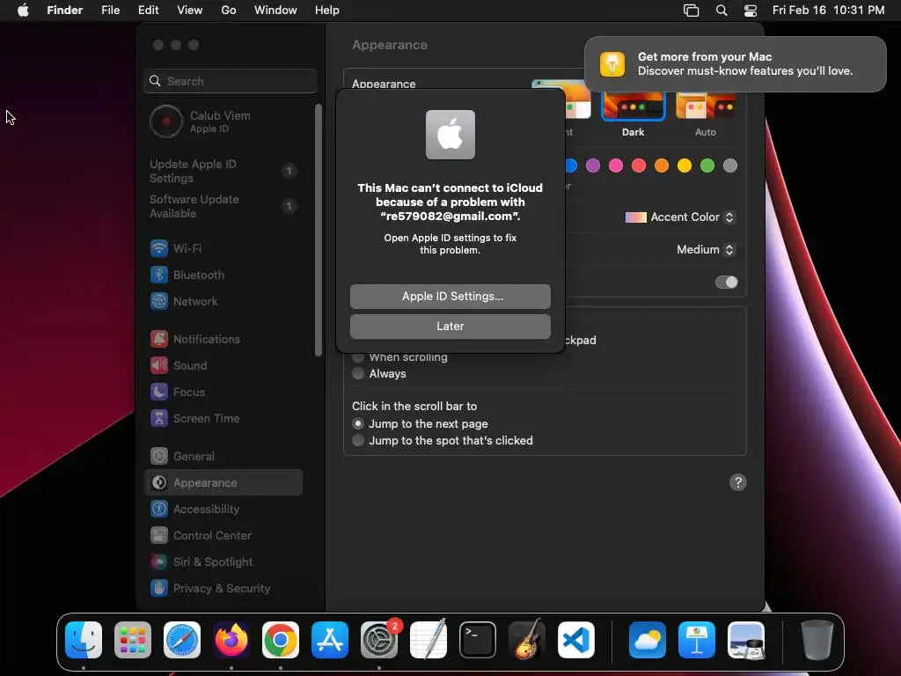Click Stage Manager icon in menu bar
This screenshot has width=901, height=676.
[x=692, y=10]
